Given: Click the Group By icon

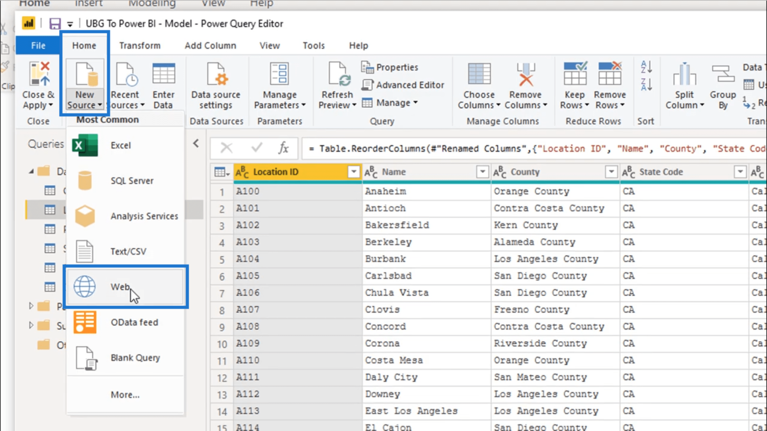Looking at the screenshot, I should tap(723, 73).
